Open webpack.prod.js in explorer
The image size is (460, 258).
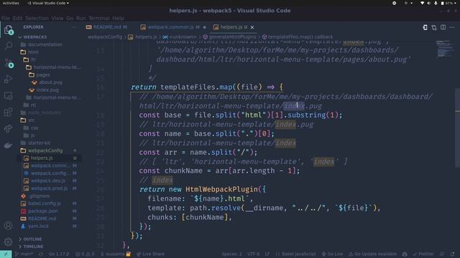(x=49, y=188)
